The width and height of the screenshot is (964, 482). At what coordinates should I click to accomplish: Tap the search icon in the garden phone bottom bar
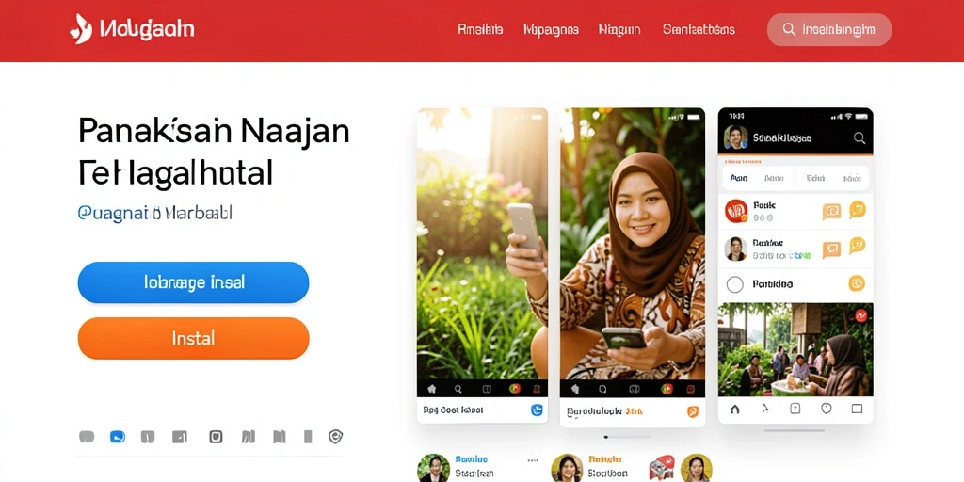click(458, 389)
